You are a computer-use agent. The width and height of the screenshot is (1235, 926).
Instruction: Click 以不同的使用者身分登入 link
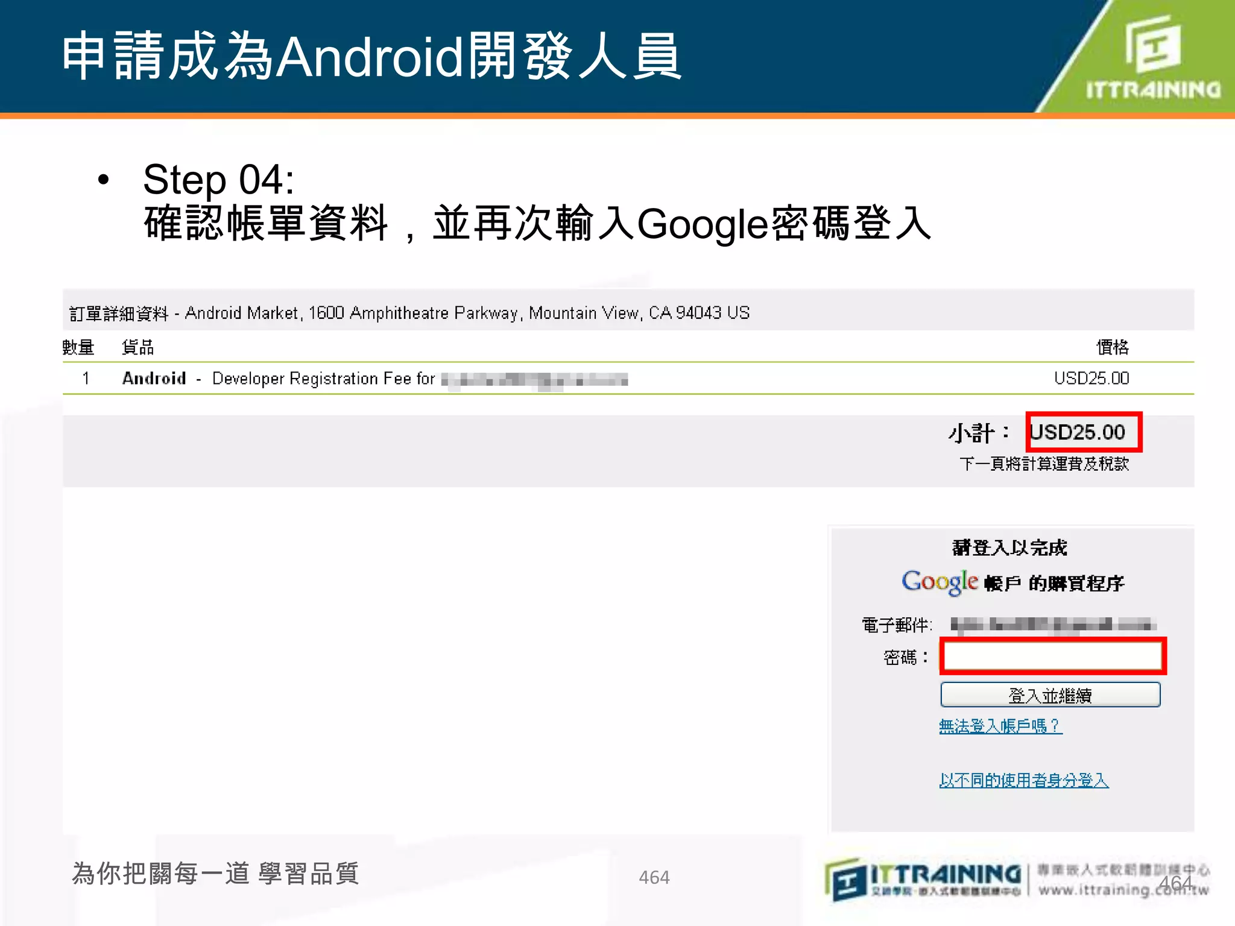pyautogui.click(x=1024, y=780)
